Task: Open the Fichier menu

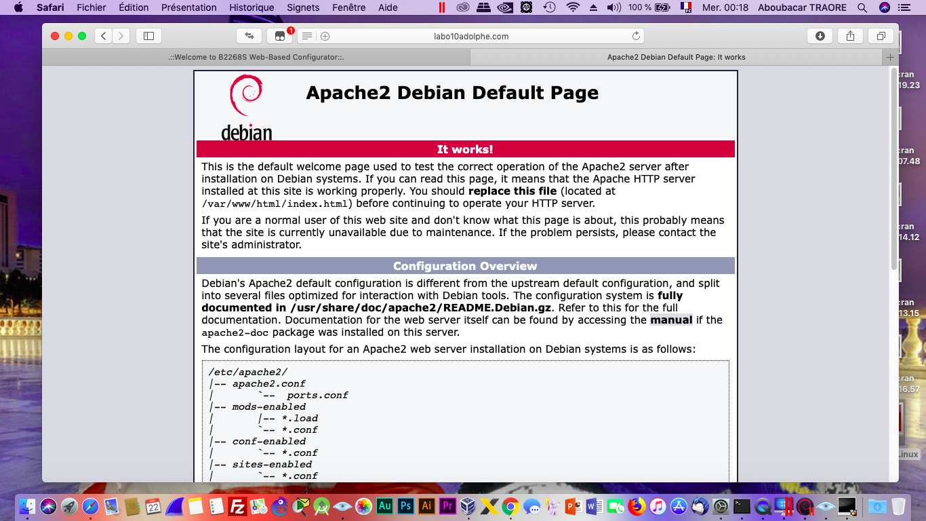Action: (x=92, y=7)
